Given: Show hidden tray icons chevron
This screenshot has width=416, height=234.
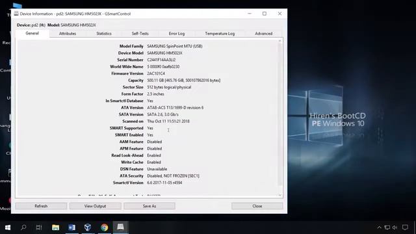Looking at the screenshot, I should [x=379, y=227].
